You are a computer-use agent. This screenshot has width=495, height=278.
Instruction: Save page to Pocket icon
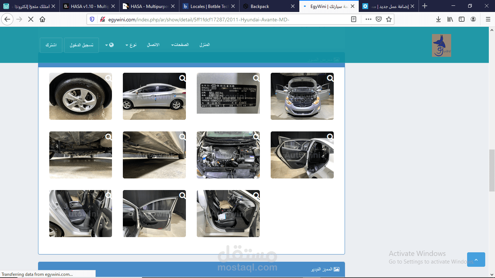point(378,19)
